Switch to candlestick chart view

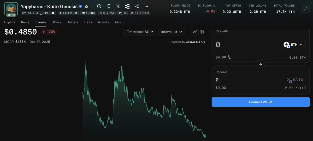point(202,32)
